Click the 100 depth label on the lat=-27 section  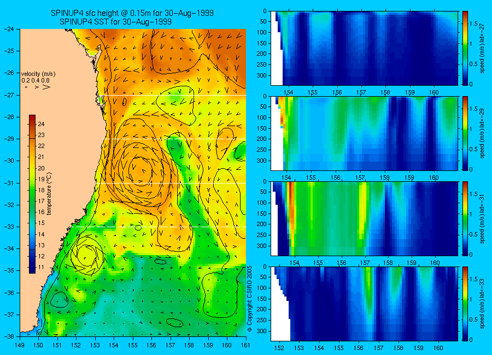[261, 32]
